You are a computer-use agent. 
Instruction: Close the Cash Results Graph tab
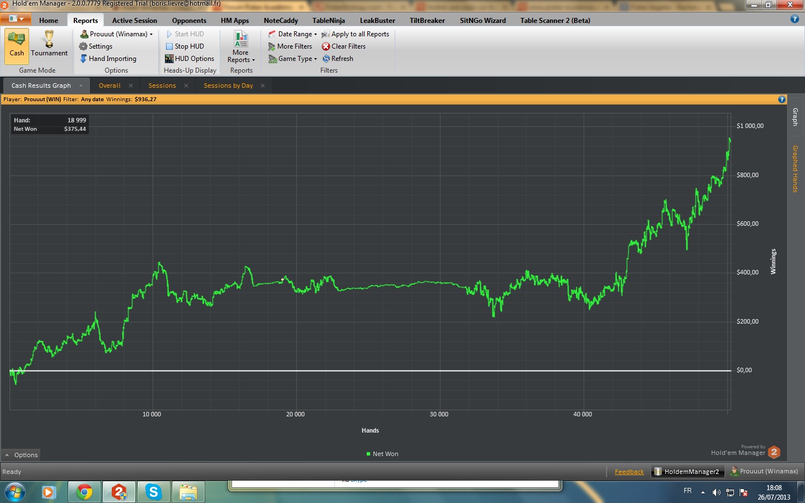81,86
